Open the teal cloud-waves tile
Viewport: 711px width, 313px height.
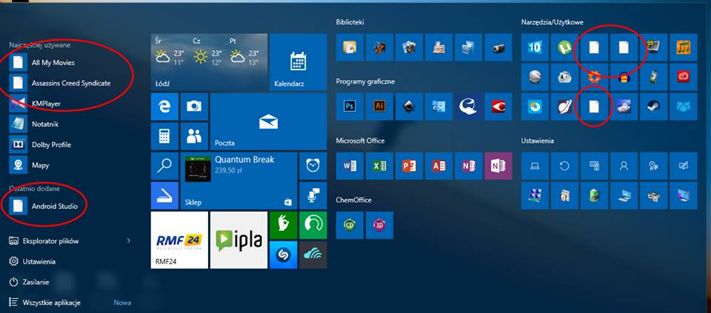(313, 255)
